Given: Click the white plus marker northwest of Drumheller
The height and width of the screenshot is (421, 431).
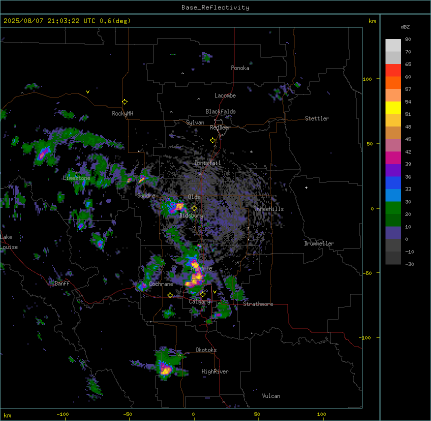Looking at the screenshot, I should pyautogui.click(x=306, y=187).
